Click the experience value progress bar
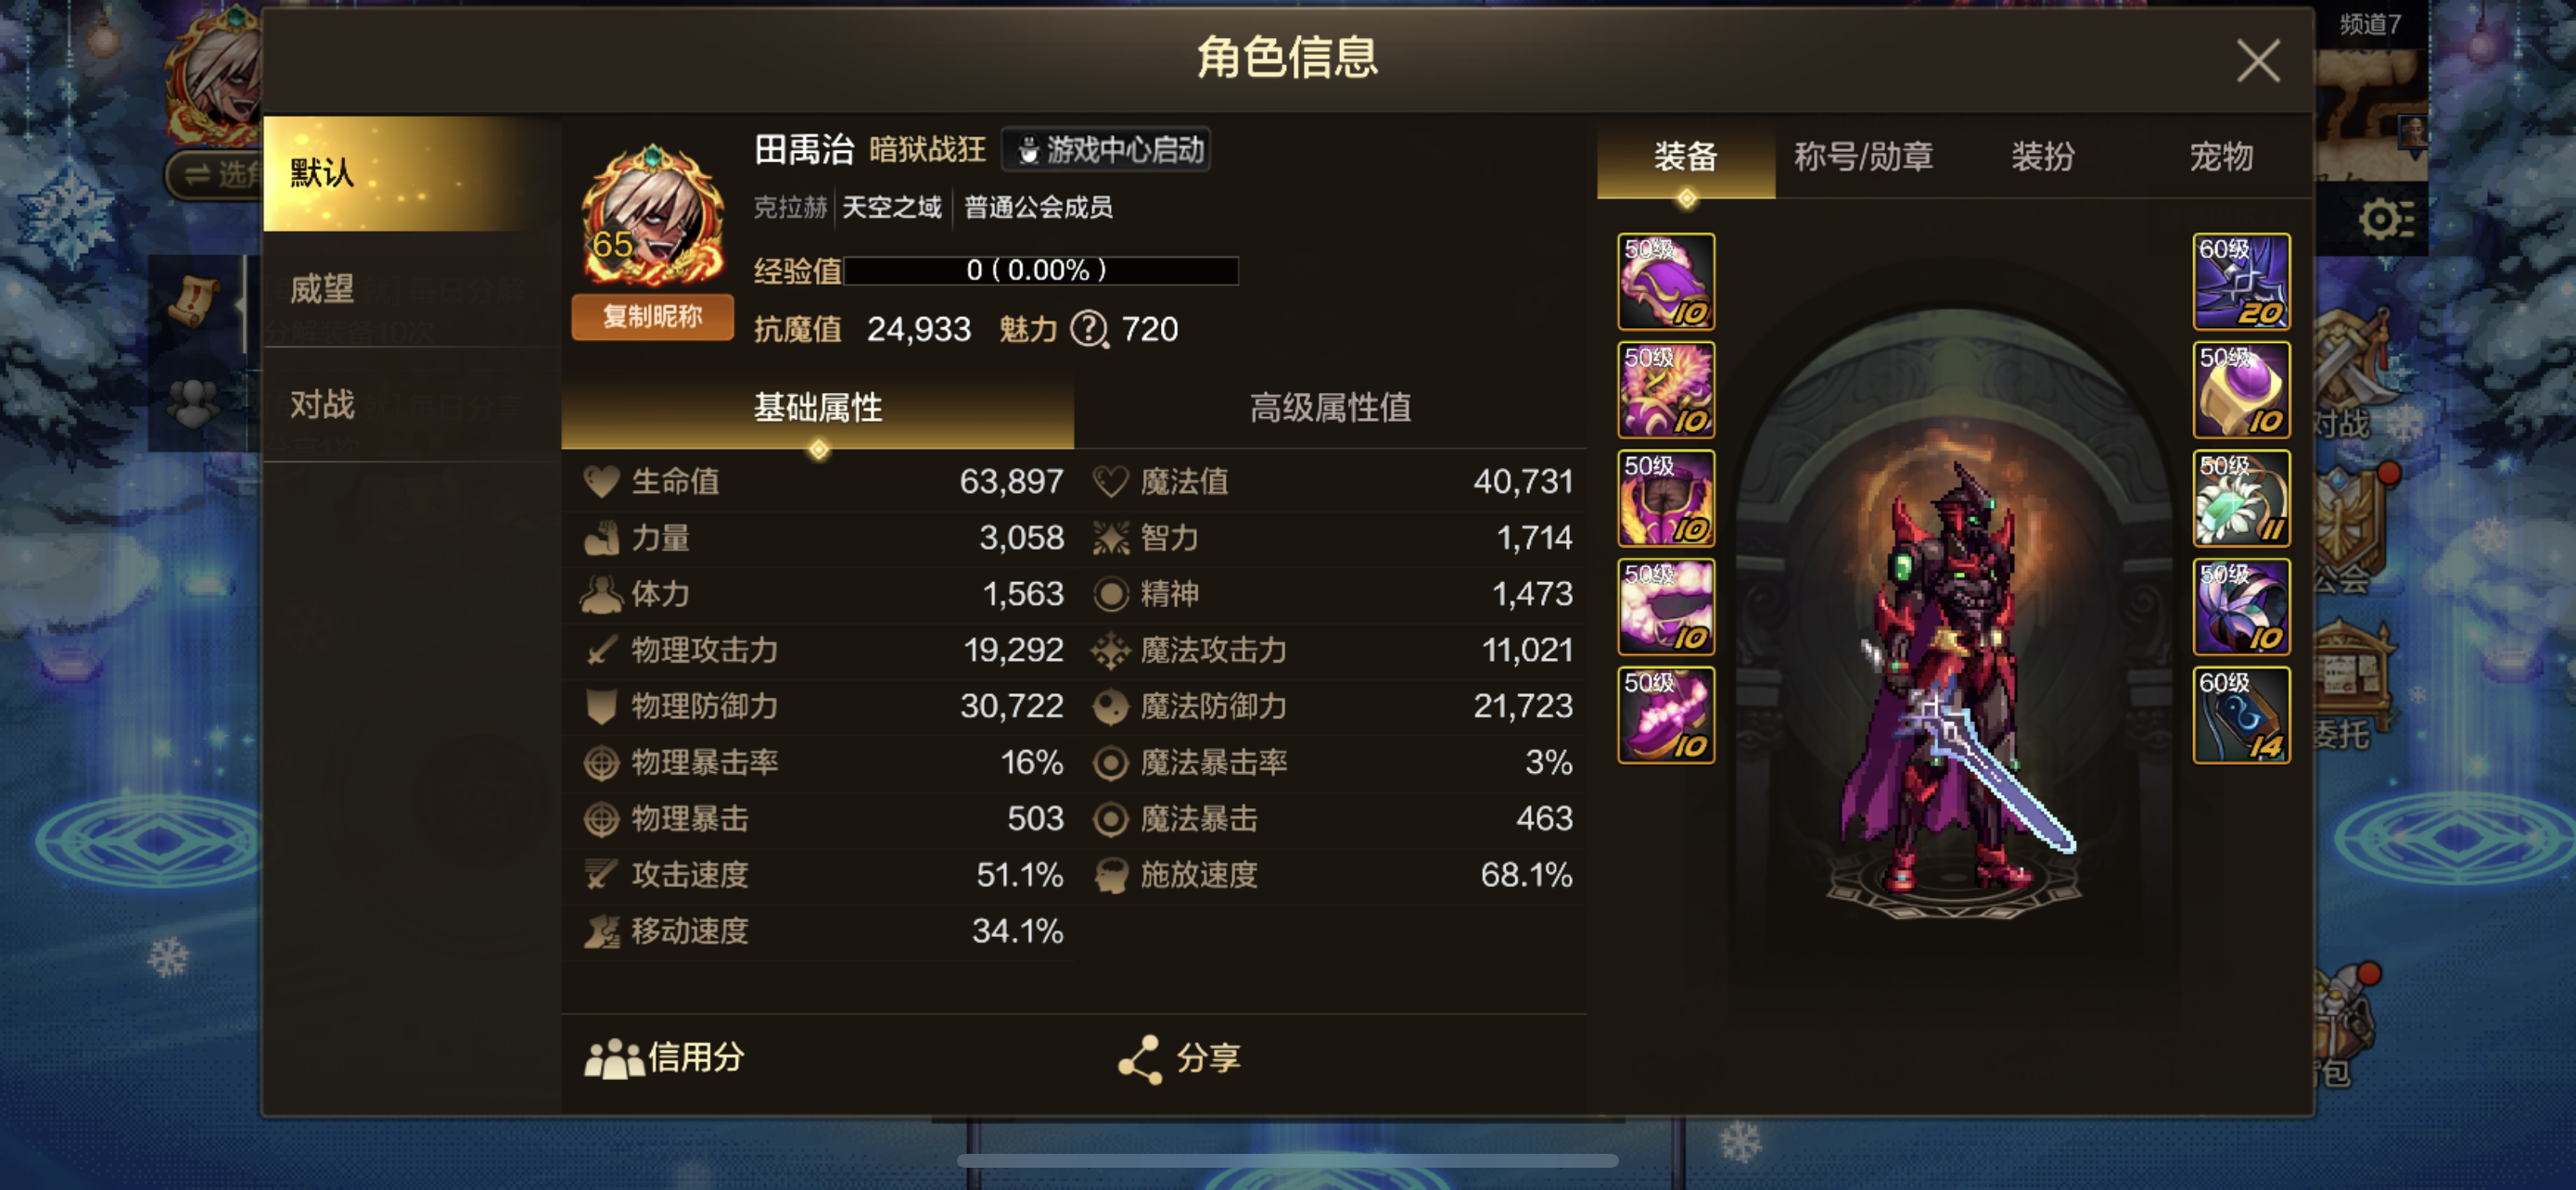The image size is (2576, 1190). pyautogui.click(x=1041, y=270)
